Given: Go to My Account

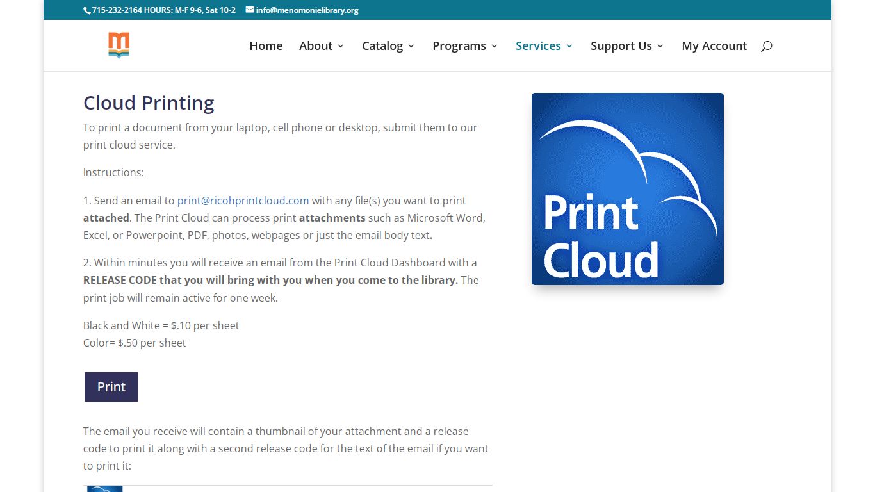Looking at the screenshot, I should [x=714, y=46].
